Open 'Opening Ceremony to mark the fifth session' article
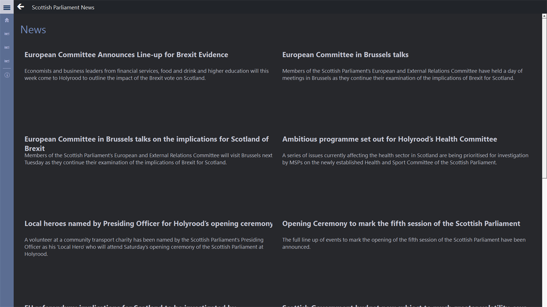This screenshot has width=547, height=307. point(401,224)
